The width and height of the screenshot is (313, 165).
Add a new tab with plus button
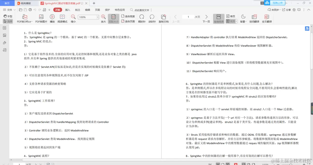point(94,3)
